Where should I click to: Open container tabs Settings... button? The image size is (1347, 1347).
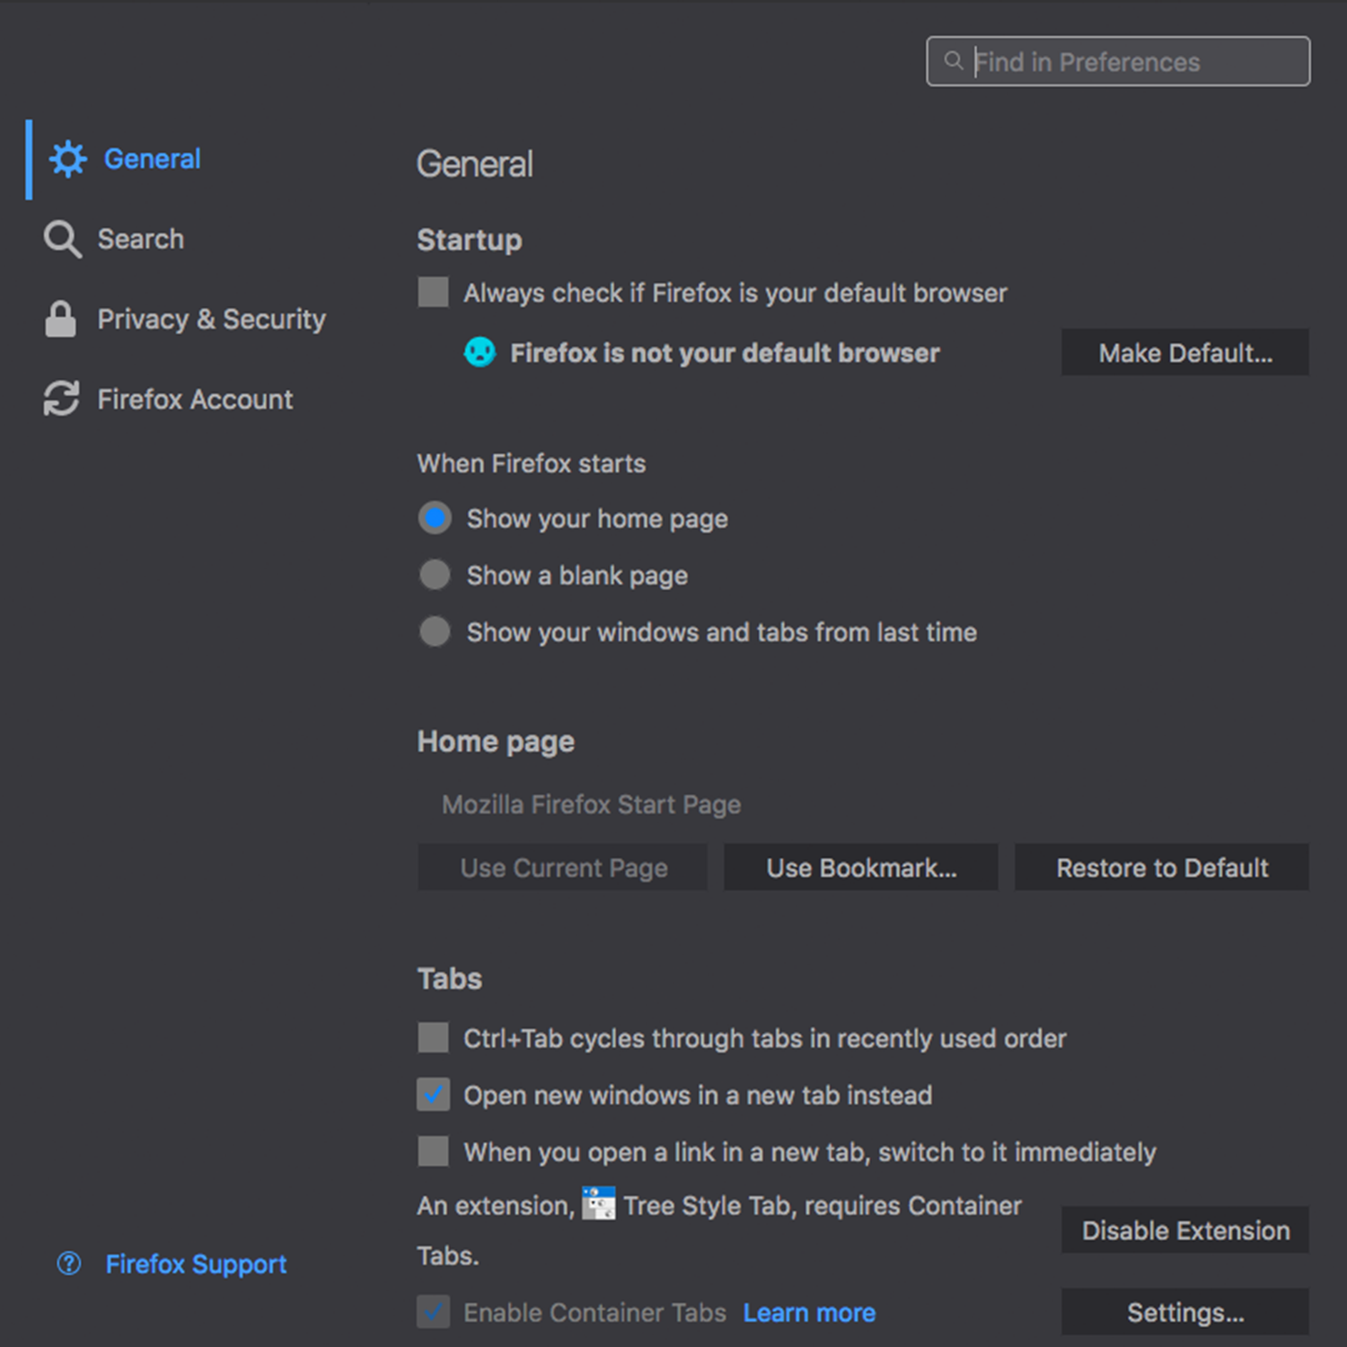click(x=1185, y=1312)
